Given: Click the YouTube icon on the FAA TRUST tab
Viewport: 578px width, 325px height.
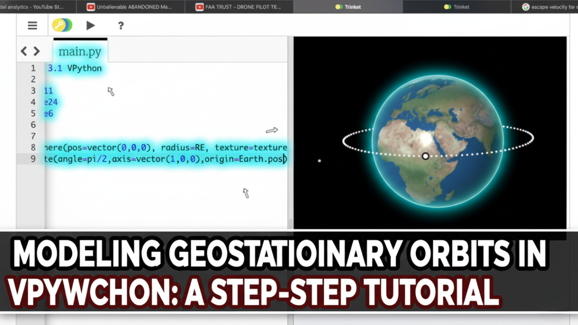Looking at the screenshot, I should [200, 7].
